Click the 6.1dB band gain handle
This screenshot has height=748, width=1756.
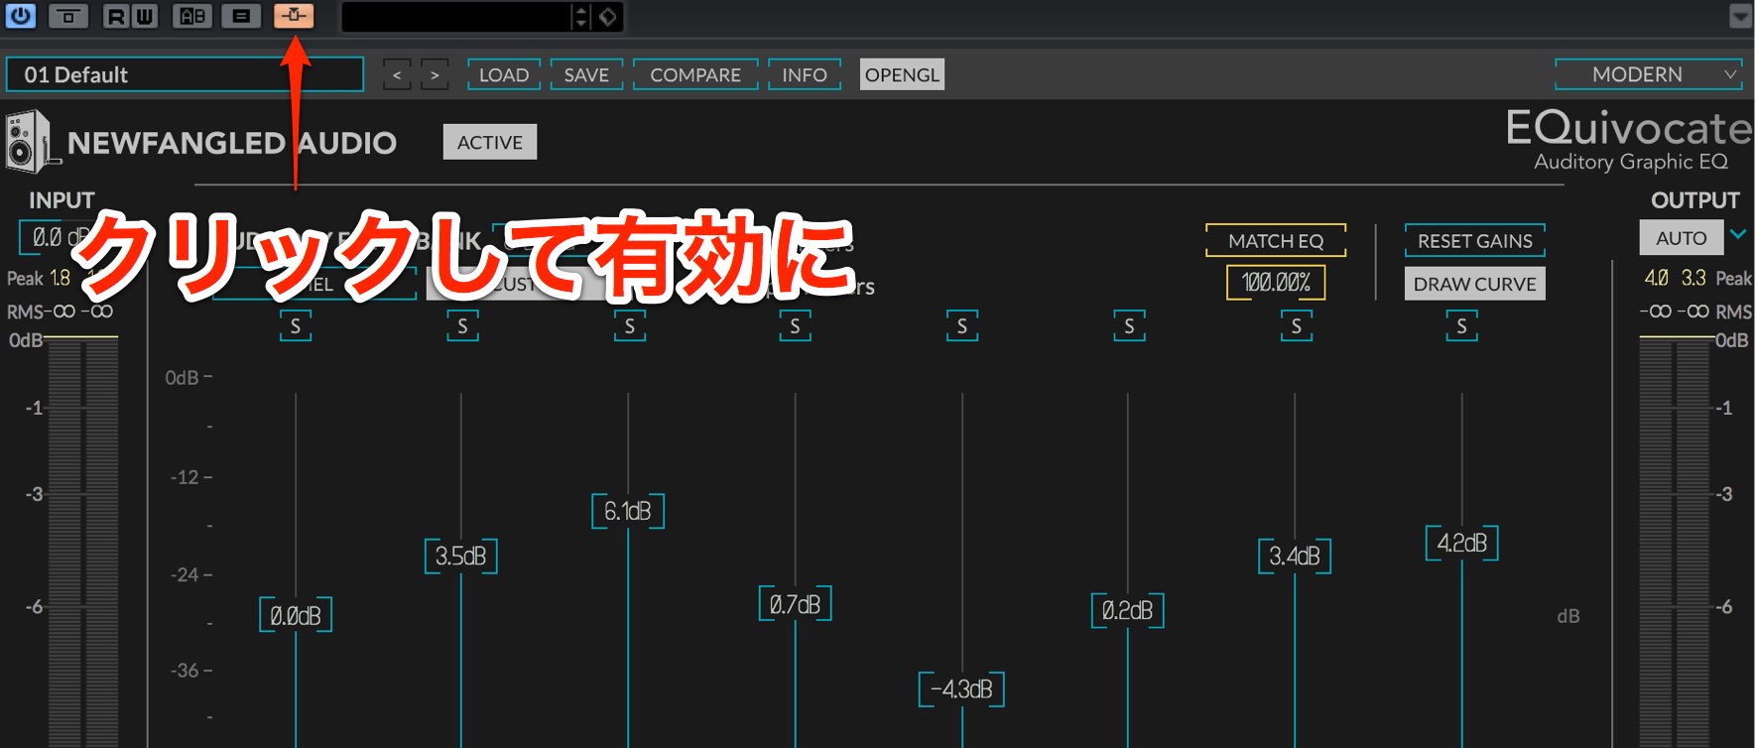628,511
